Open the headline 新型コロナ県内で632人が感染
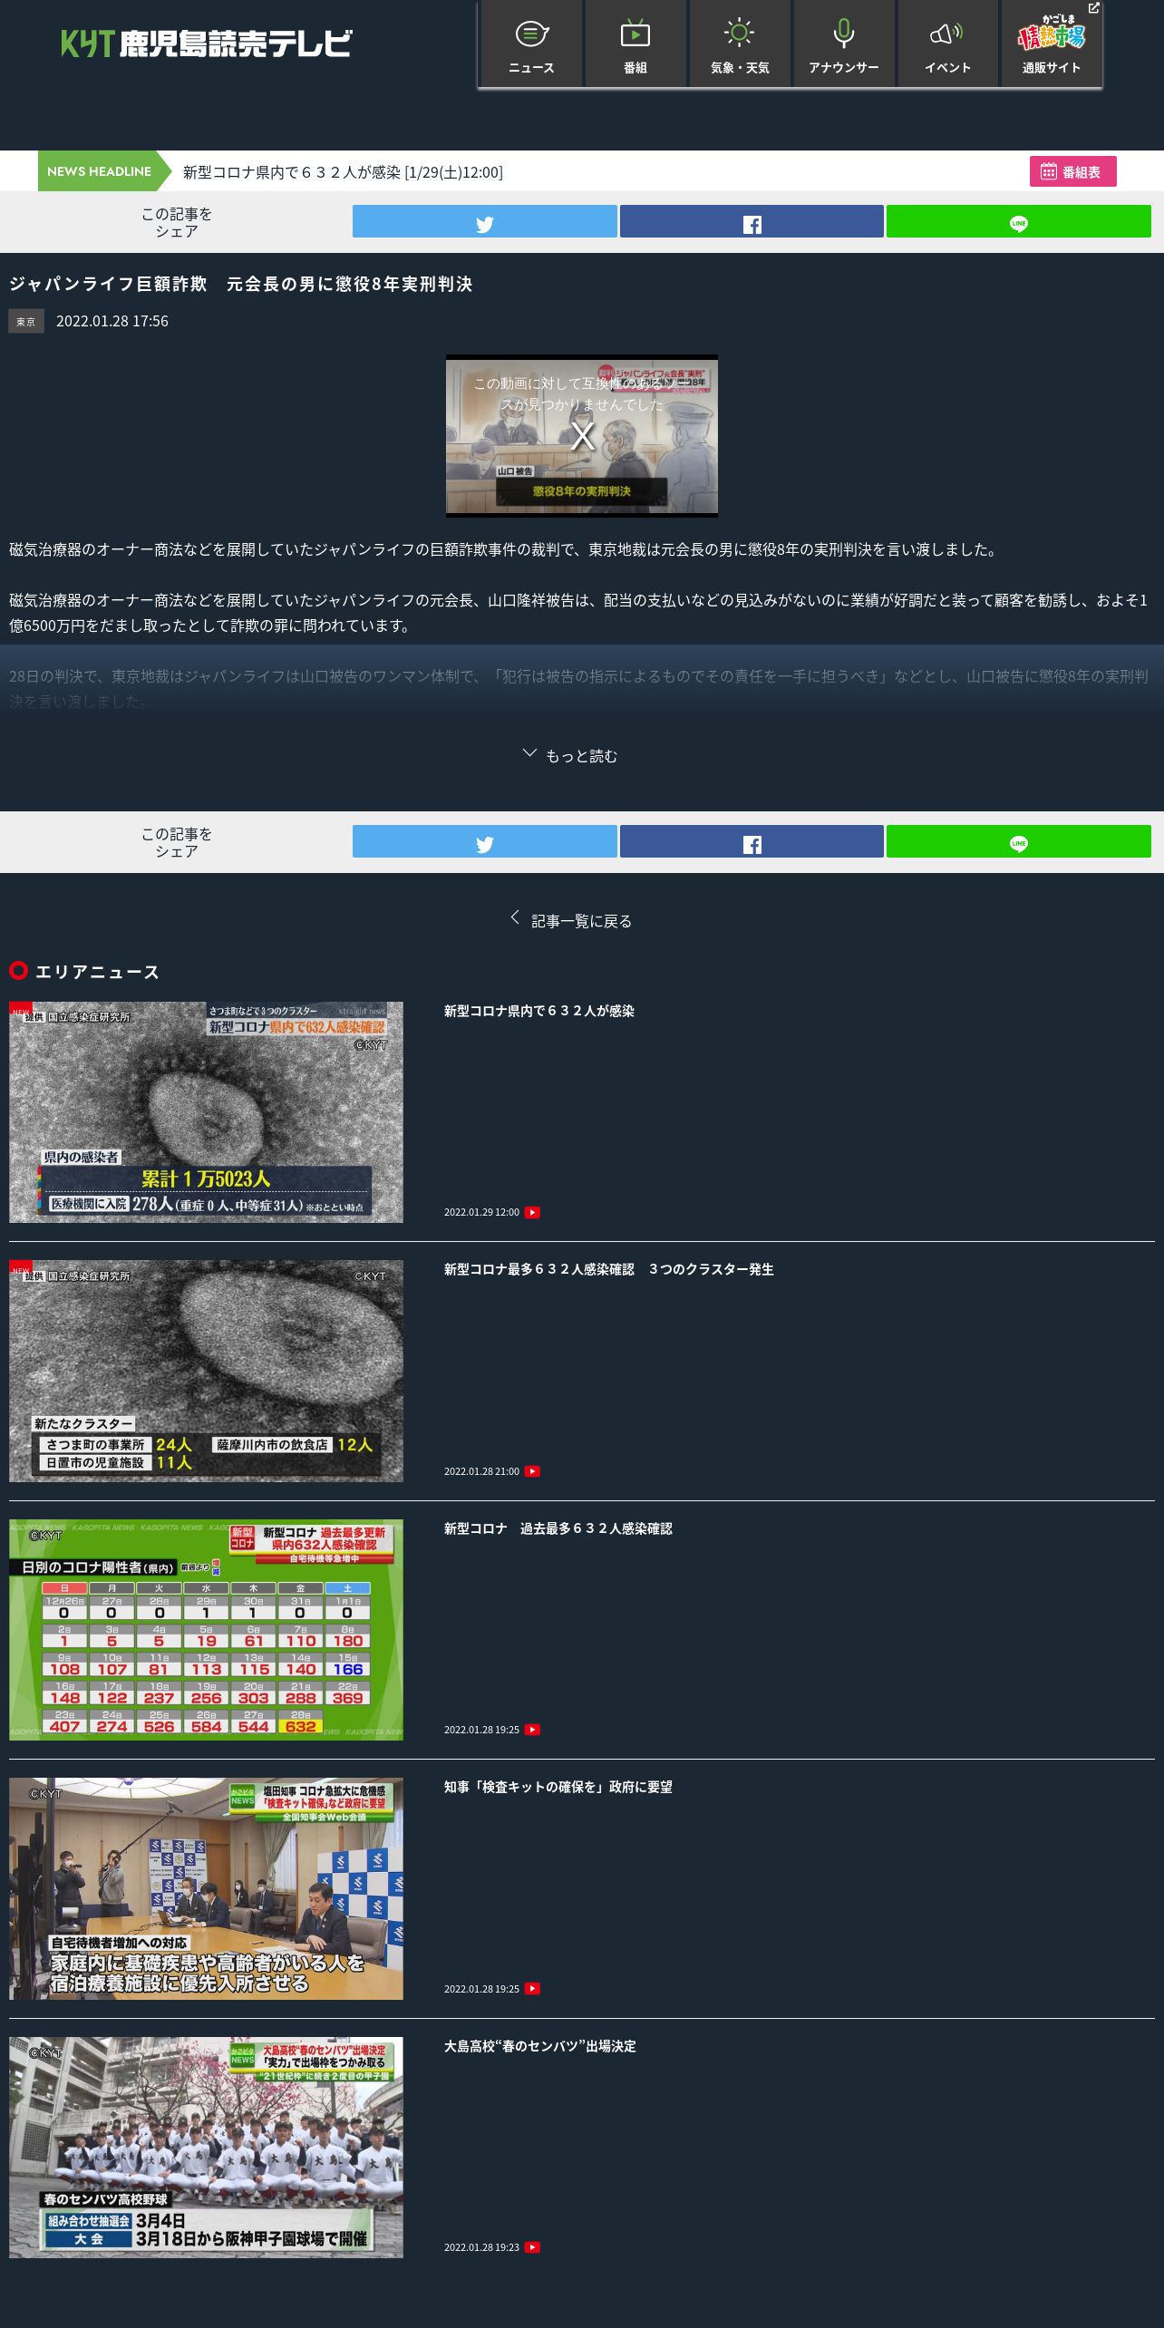Image resolution: width=1164 pixels, height=2328 pixels. tap(343, 172)
